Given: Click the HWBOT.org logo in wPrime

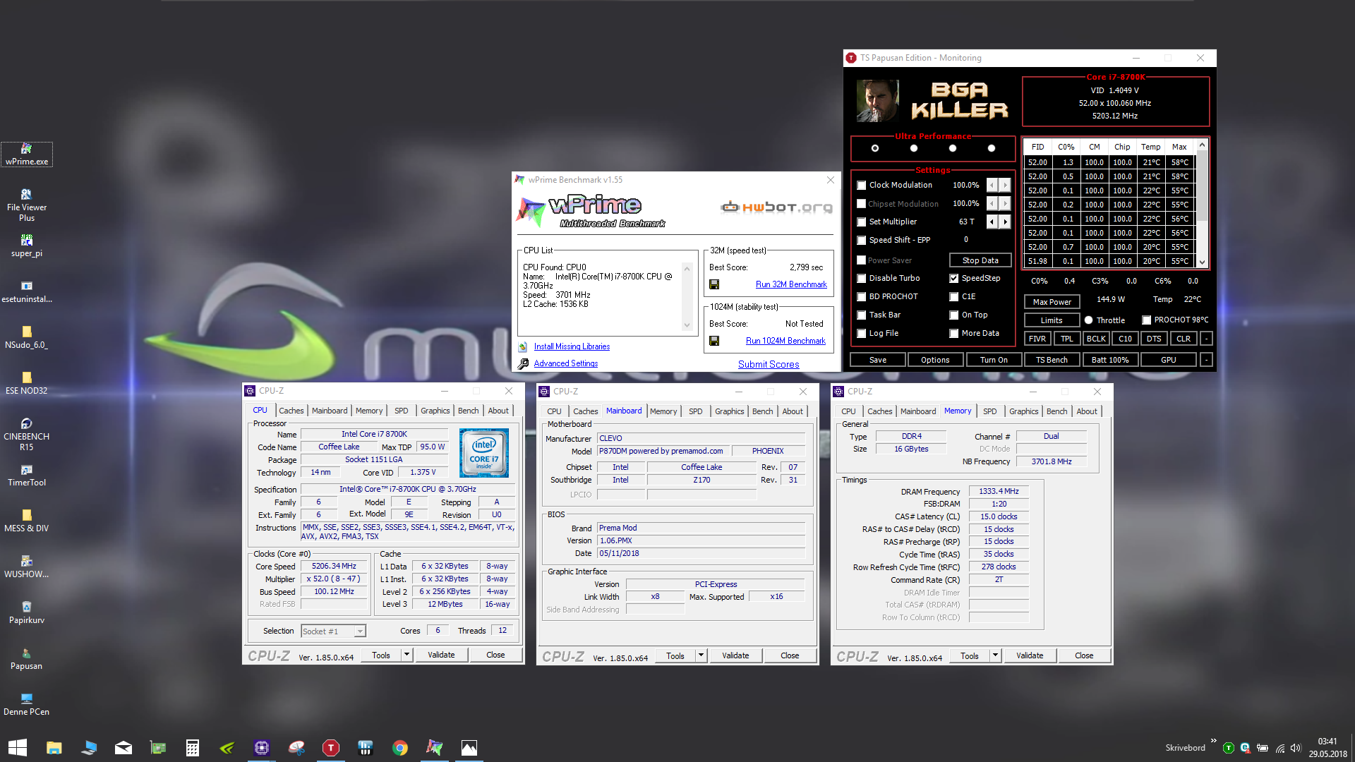Looking at the screenshot, I should [776, 207].
